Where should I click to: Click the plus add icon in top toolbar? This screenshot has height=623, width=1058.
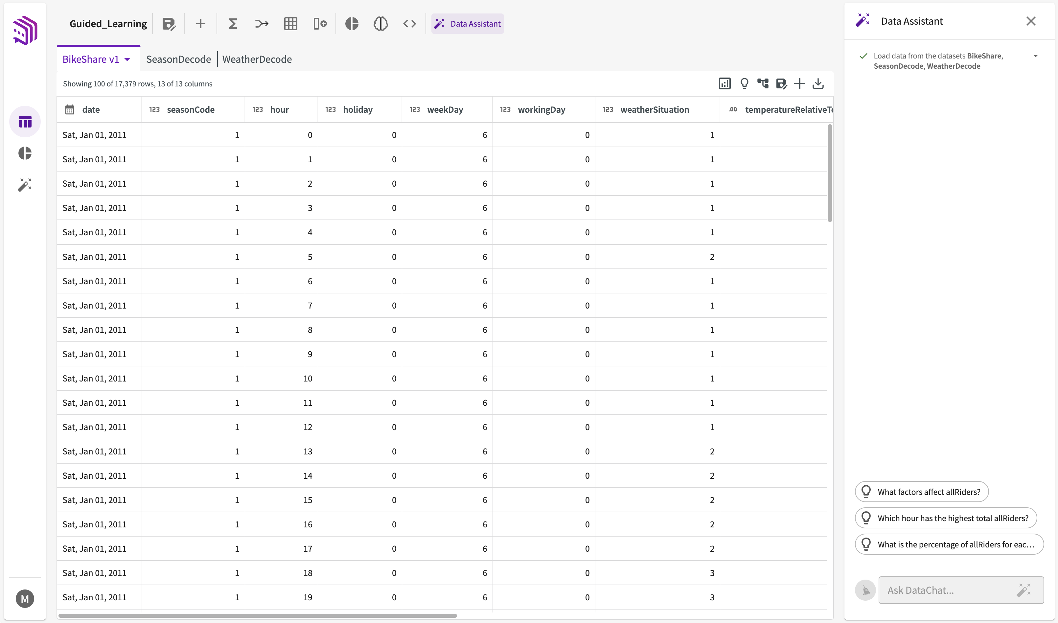(x=201, y=24)
